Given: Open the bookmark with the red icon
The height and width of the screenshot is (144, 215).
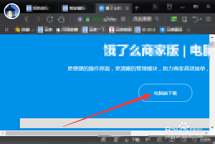Looking at the screenshot, I should [x=121, y=30].
